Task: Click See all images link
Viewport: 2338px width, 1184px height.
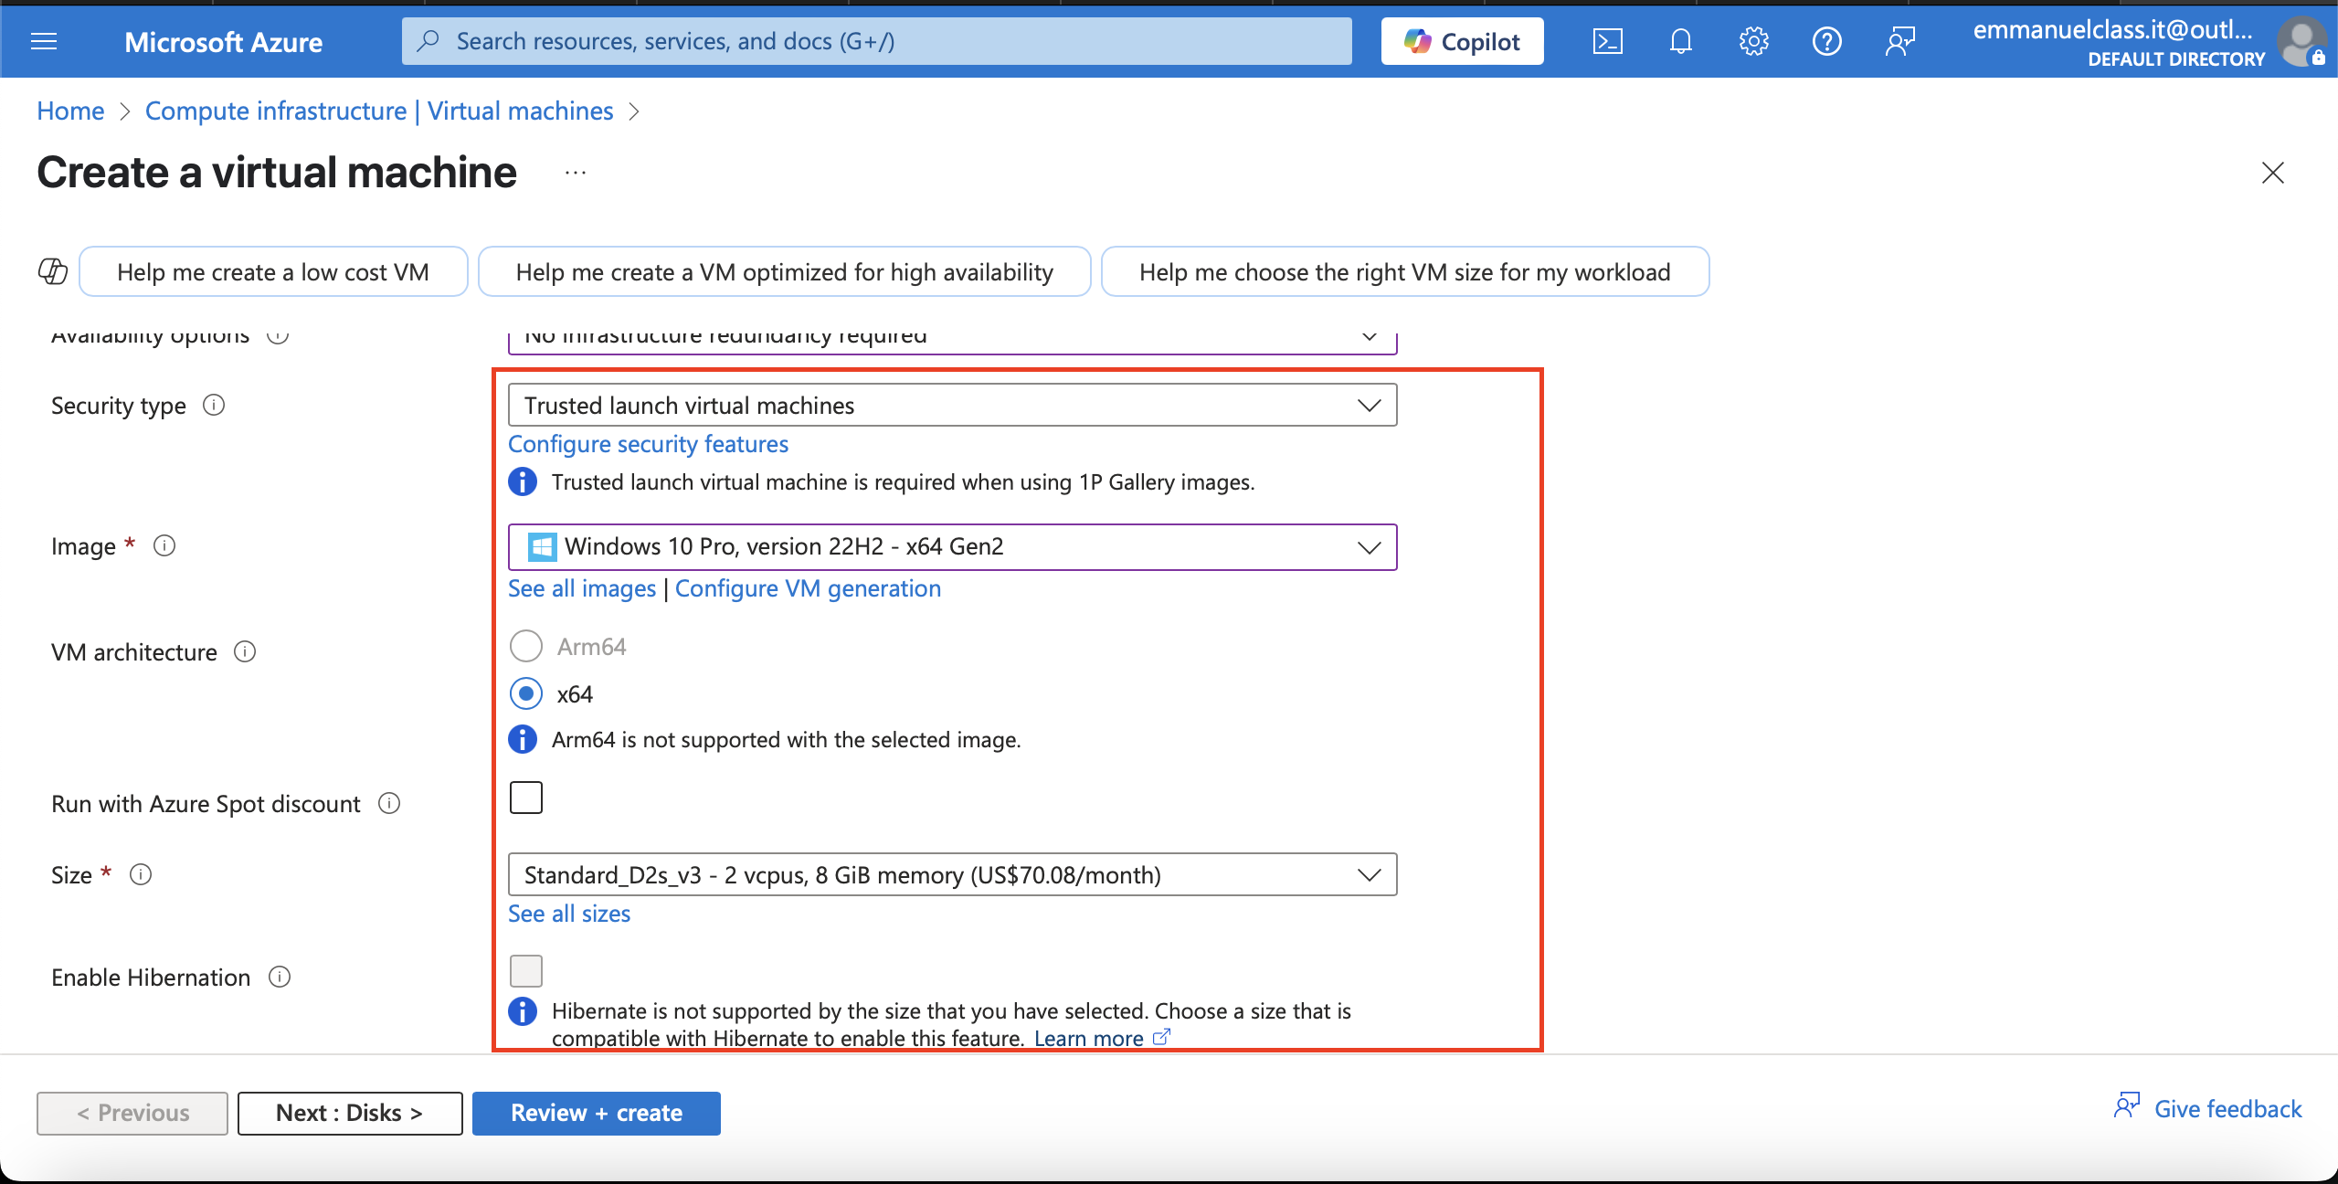Action: 582,587
